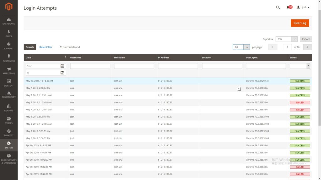The width and height of the screenshot is (321, 180).
Task: Click the Clear Log button
Action: (x=300, y=23)
